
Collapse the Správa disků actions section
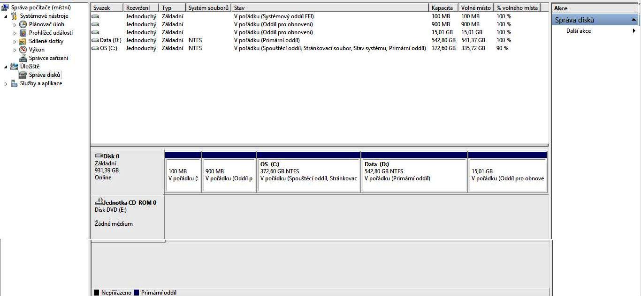click(x=633, y=20)
